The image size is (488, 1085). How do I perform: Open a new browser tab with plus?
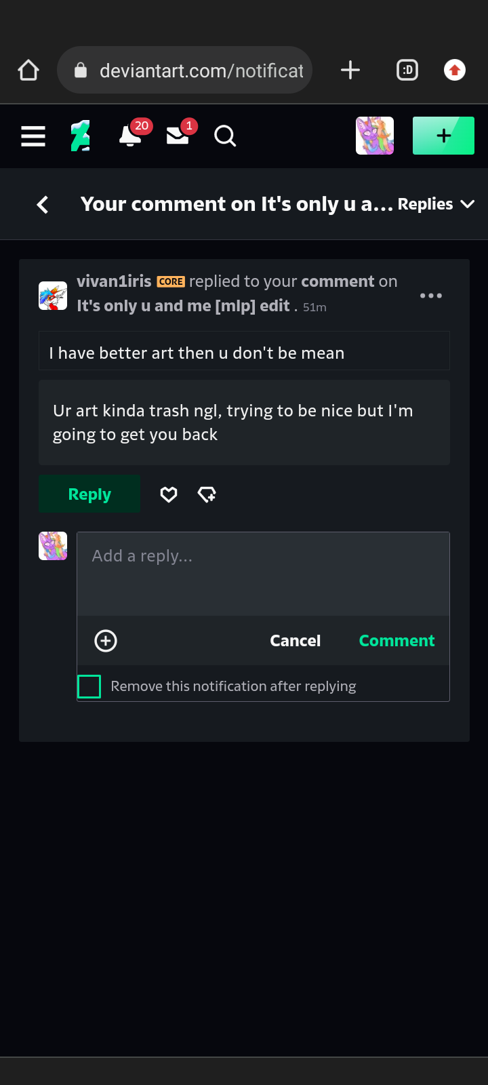click(350, 70)
